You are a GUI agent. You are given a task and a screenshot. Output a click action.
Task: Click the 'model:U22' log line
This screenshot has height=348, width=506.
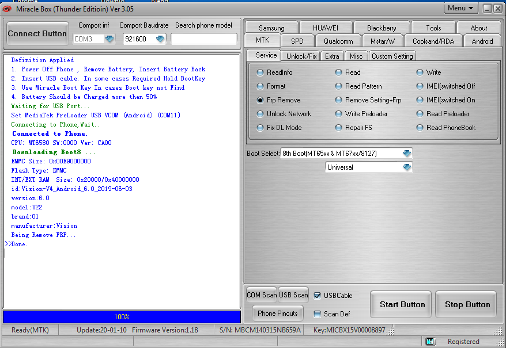pyautogui.click(x=27, y=207)
